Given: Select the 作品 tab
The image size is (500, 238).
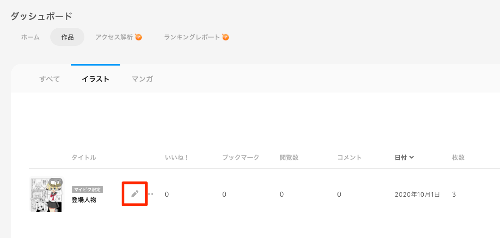Looking at the screenshot, I should [67, 37].
